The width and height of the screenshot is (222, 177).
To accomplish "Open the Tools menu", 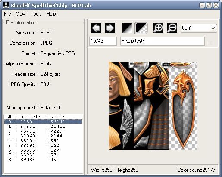I will [x=36, y=14].
